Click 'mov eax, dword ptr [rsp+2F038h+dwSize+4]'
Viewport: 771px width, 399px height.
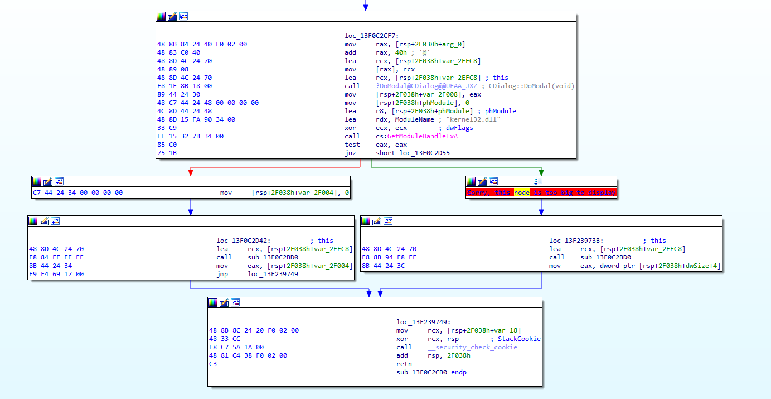(x=635, y=266)
